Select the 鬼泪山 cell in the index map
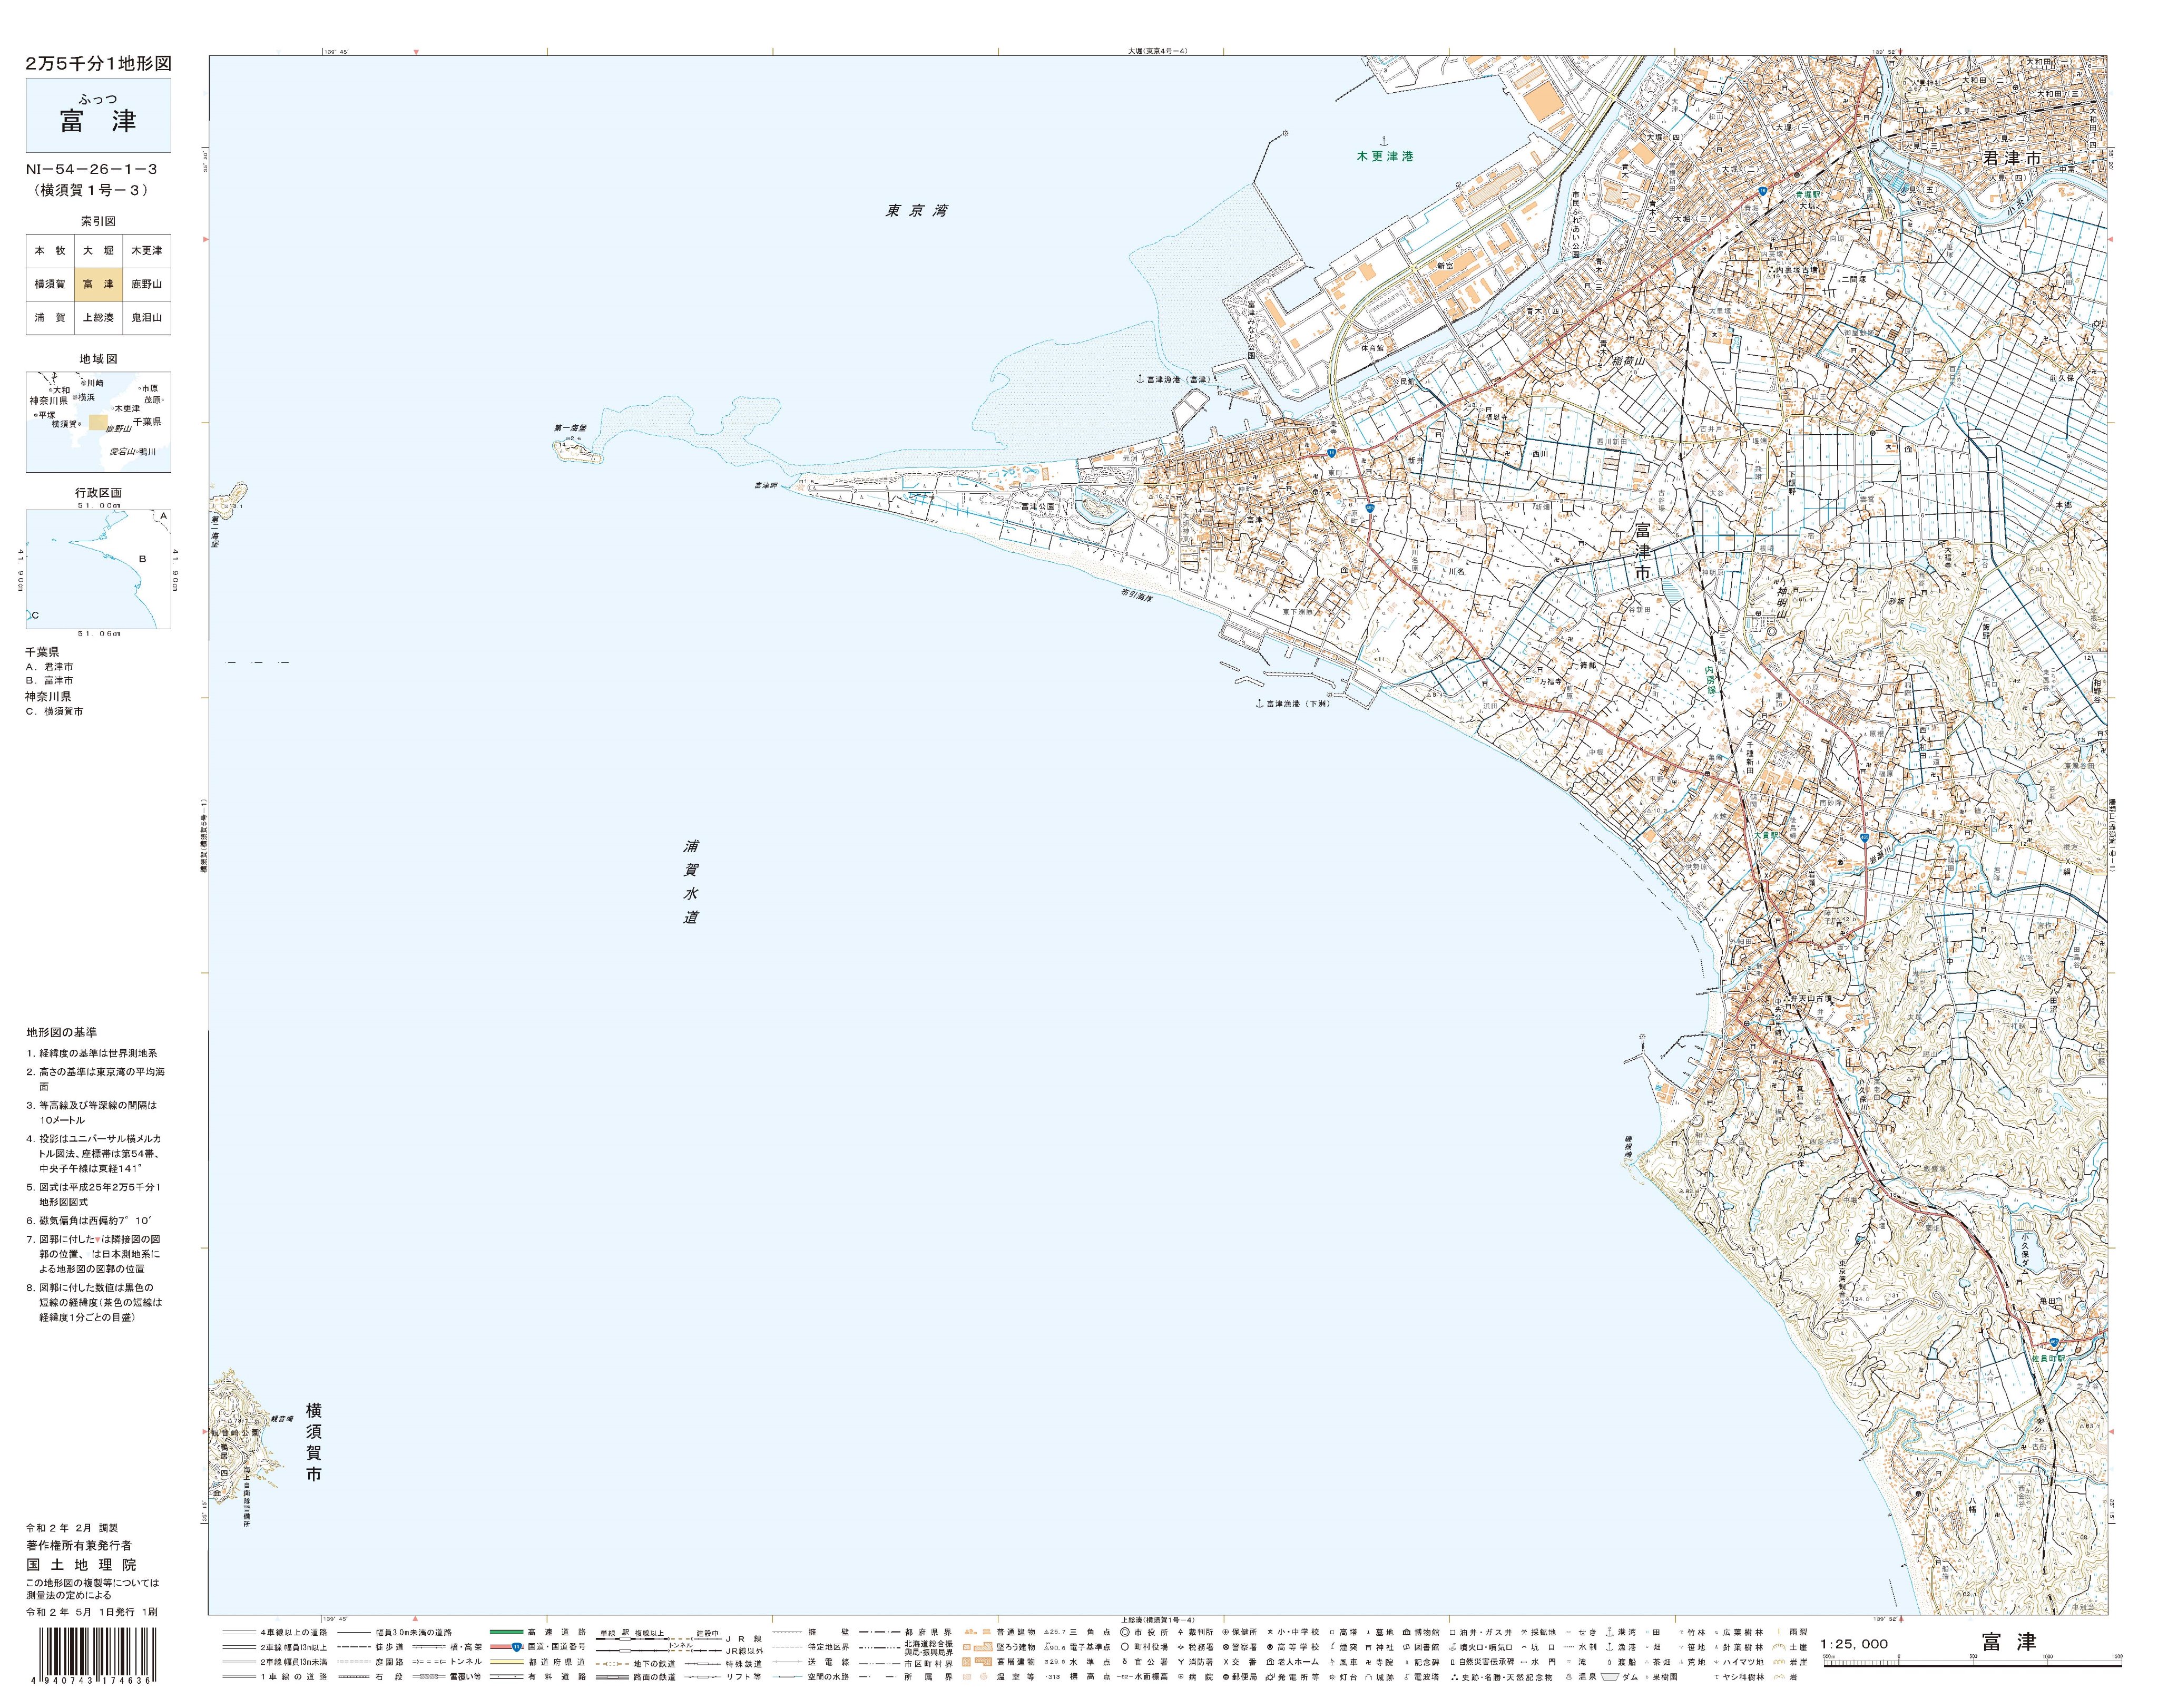The height and width of the screenshot is (1708, 2158). [x=146, y=317]
